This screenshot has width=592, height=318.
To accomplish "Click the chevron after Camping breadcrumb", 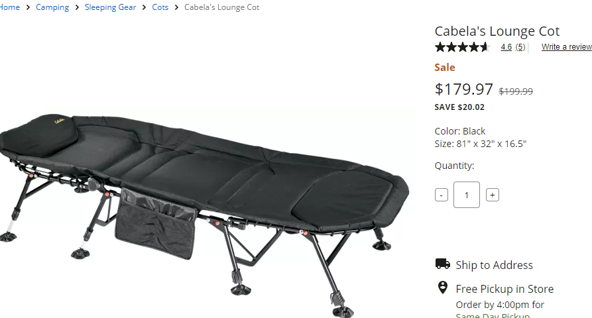I will [77, 7].
